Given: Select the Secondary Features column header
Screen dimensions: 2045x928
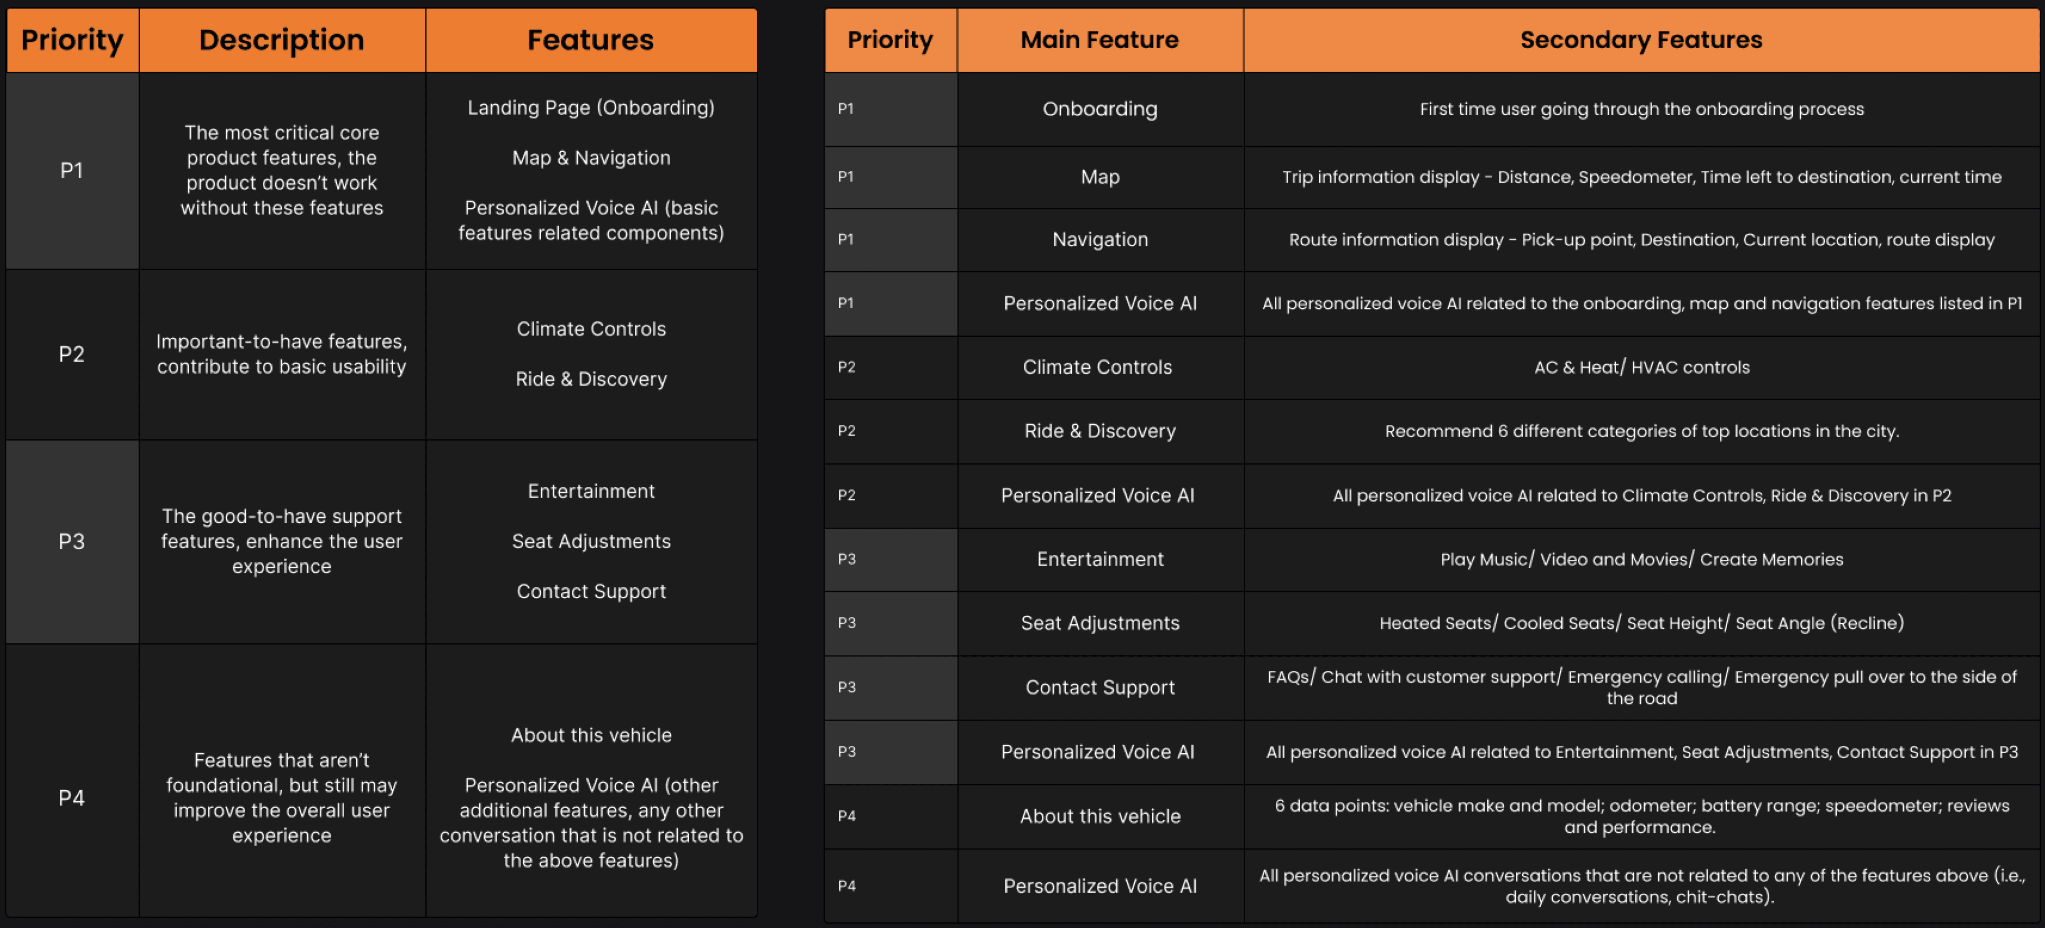Looking at the screenshot, I should (1641, 40).
